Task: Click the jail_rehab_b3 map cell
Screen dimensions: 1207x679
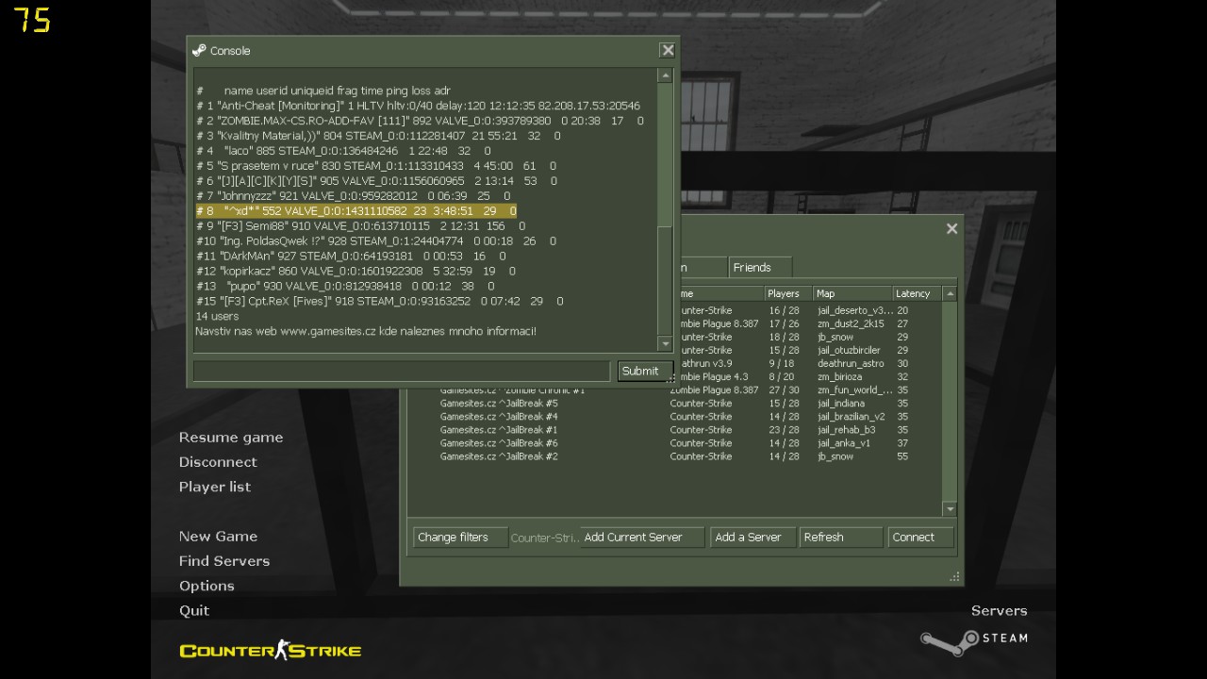Action: point(846,429)
